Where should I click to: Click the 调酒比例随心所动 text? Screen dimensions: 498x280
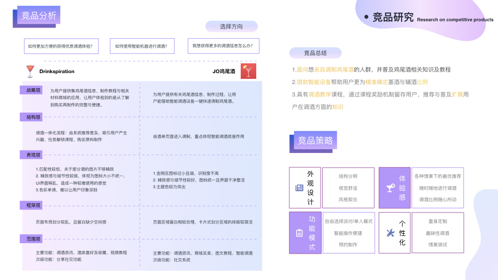[x=438, y=199]
